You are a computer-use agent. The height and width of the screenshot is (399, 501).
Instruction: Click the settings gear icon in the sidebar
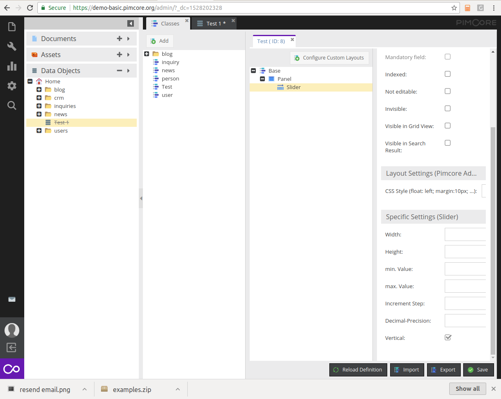click(11, 86)
